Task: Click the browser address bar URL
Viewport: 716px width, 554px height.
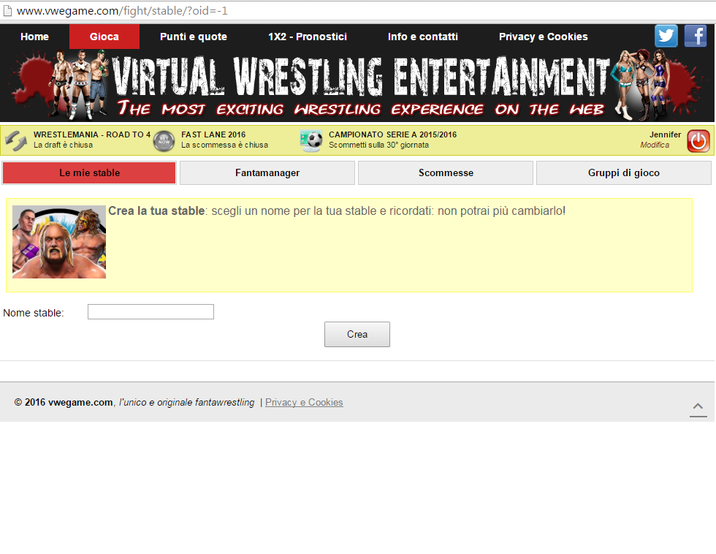Action: click(122, 10)
